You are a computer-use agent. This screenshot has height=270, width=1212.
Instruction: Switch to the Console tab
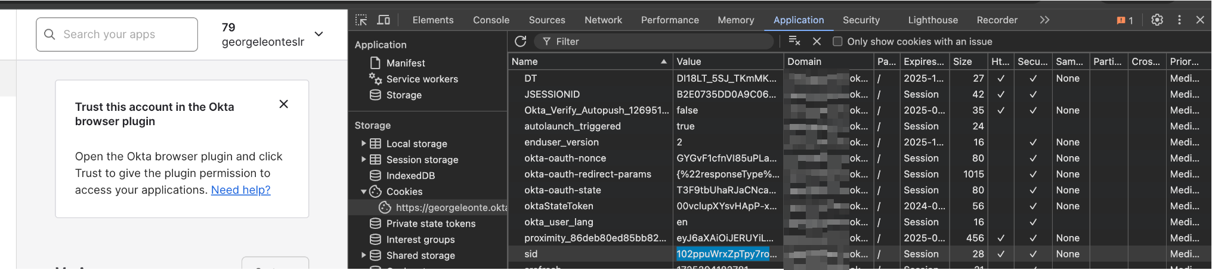(x=491, y=20)
